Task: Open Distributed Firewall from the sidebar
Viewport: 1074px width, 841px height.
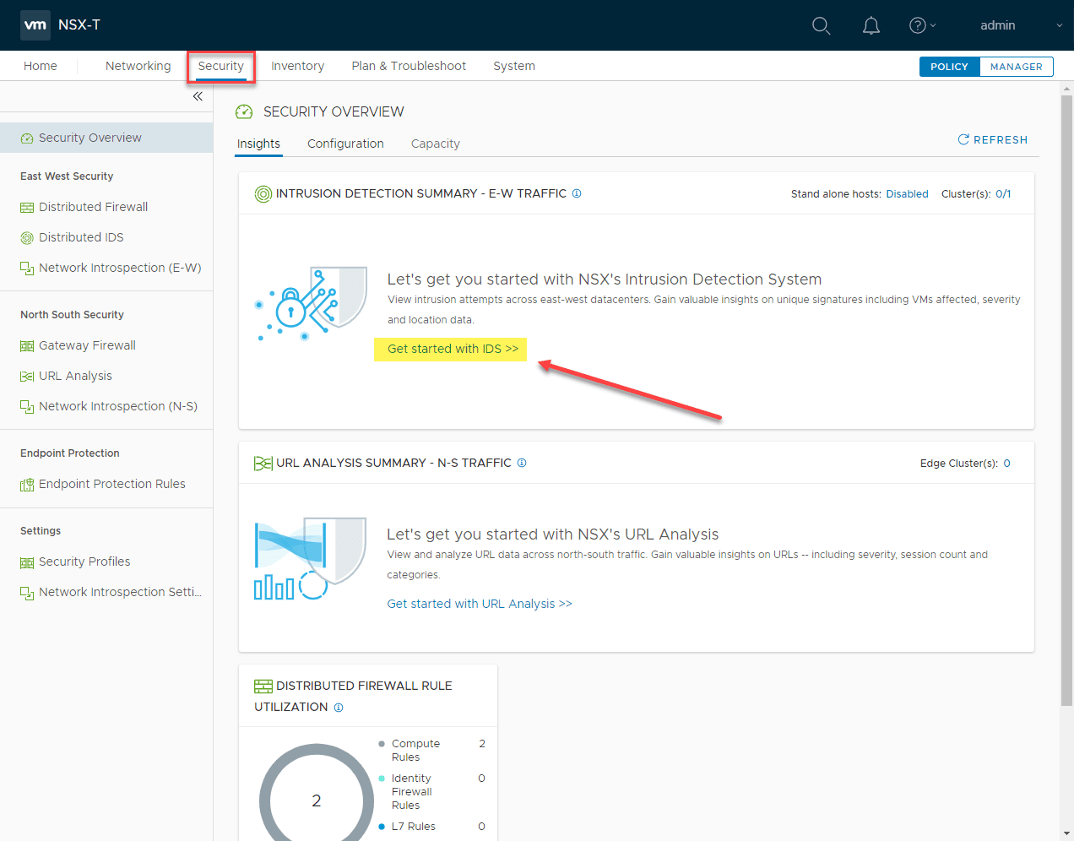Action: [x=93, y=206]
